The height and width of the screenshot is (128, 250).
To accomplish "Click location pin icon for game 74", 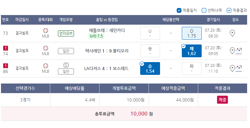I will click(233, 51).
